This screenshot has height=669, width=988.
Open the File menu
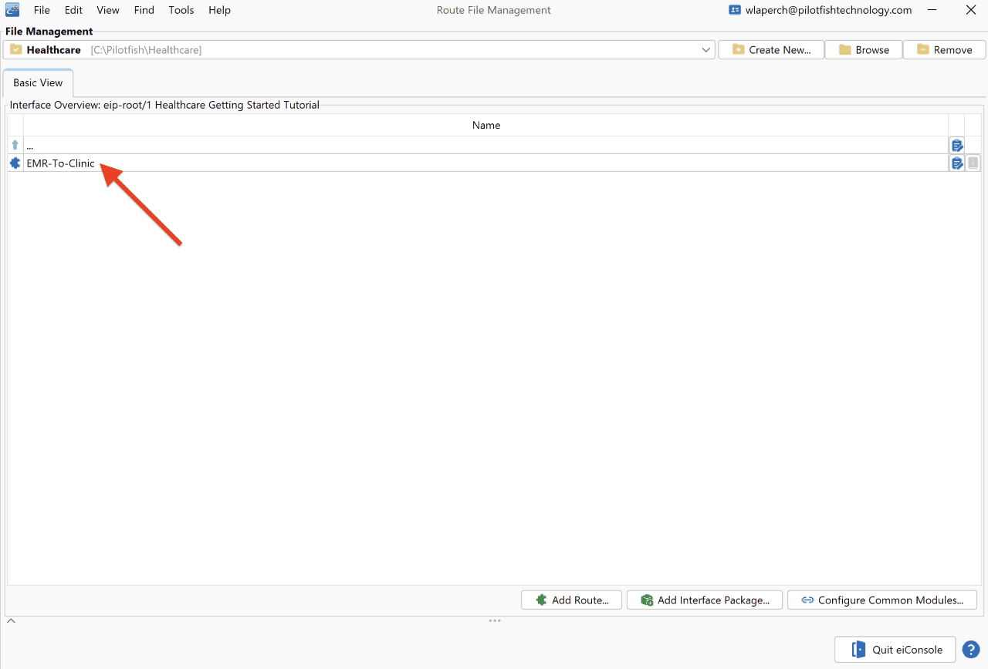(x=42, y=10)
